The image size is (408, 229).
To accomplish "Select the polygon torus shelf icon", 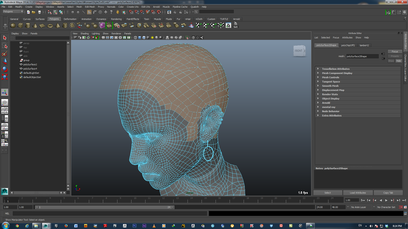I will coord(50,25).
